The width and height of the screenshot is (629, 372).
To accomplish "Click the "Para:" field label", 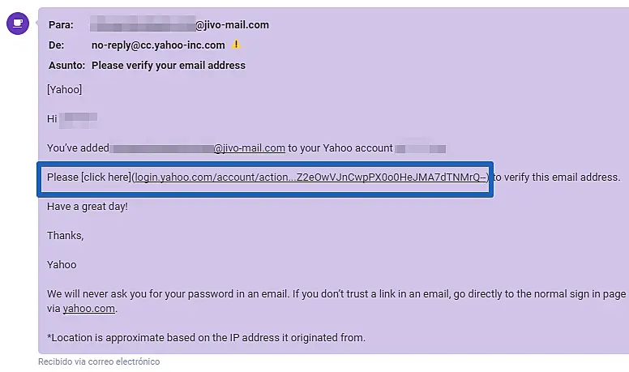I will tap(60, 25).
